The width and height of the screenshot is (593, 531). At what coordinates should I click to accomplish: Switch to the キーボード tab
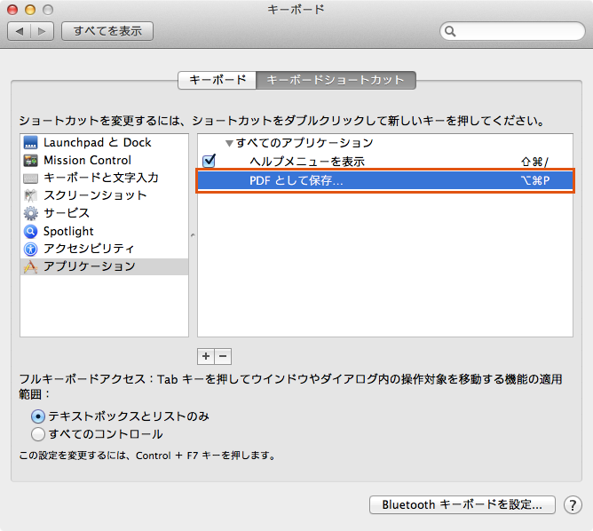click(217, 80)
